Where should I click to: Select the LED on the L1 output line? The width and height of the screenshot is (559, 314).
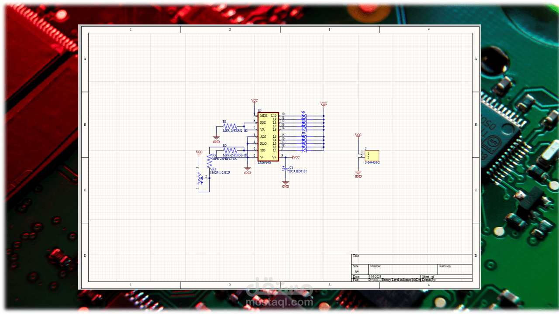(304, 150)
